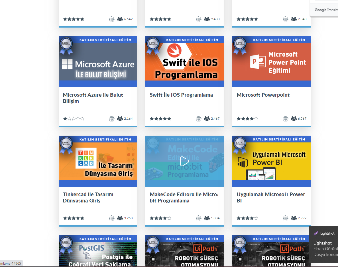Click the MakeCode Editörü ile Micro:bit Programlama title
Viewport: 338px width, 267px height.
pos(184,198)
